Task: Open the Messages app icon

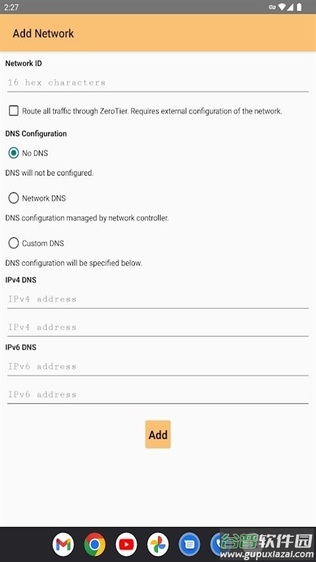Action: point(189,545)
